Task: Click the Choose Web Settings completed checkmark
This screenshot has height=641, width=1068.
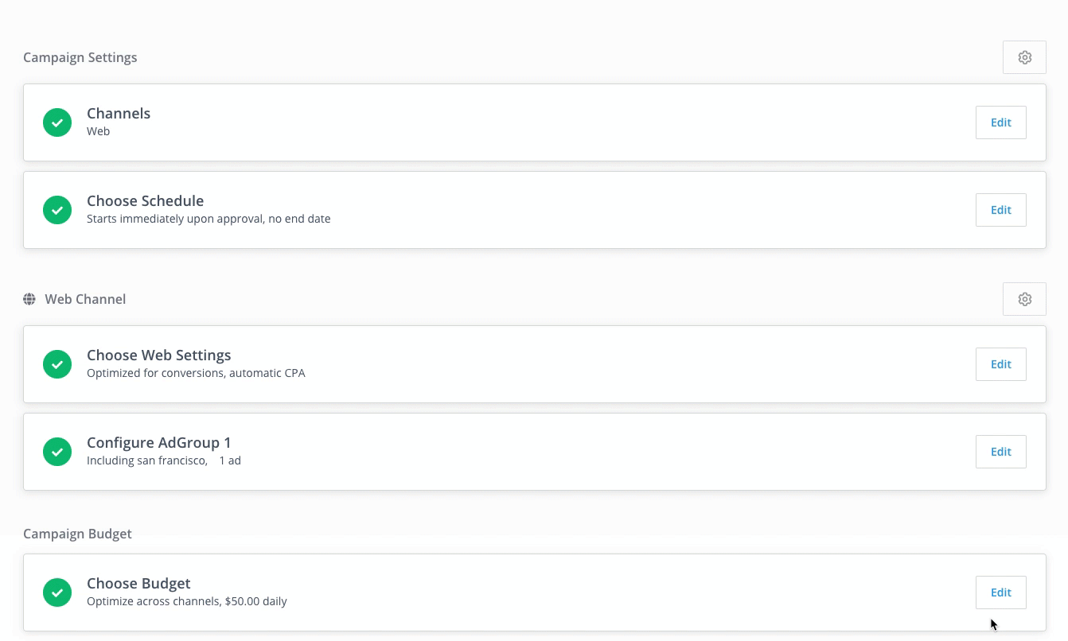Action: click(57, 364)
